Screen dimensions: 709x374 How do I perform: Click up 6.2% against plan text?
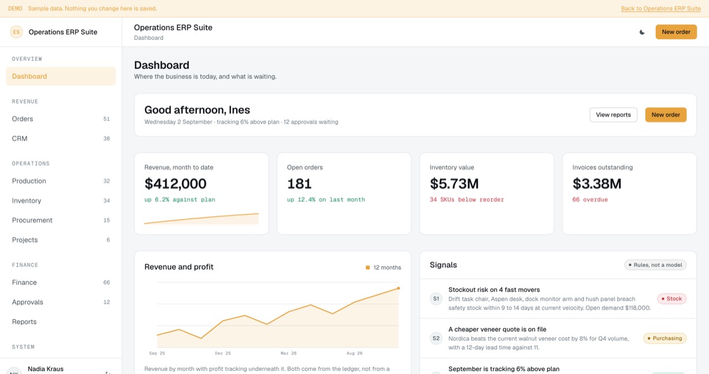click(x=180, y=199)
